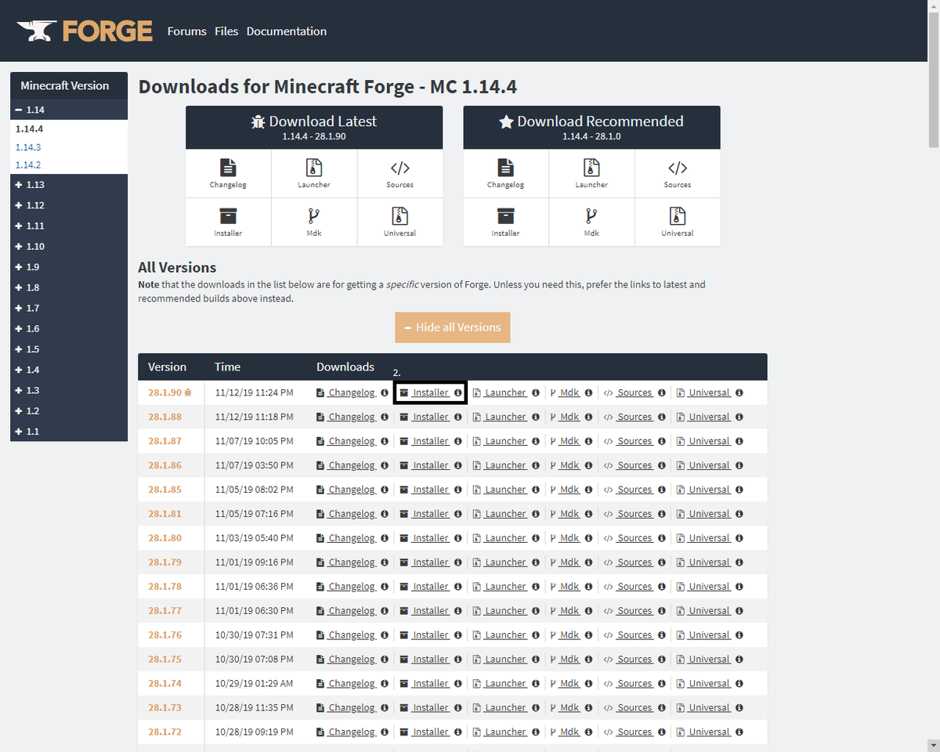This screenshot has width=940, height=752.
Task: Expand the 1.12 version group
Action: pos(69,205)
